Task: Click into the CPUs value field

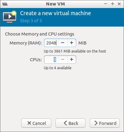Action: tap(51, 59)
